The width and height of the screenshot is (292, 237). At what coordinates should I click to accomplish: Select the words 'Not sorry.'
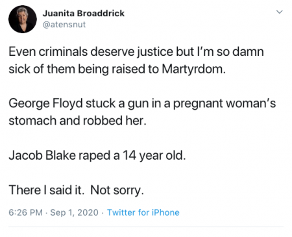coord(117,190)
